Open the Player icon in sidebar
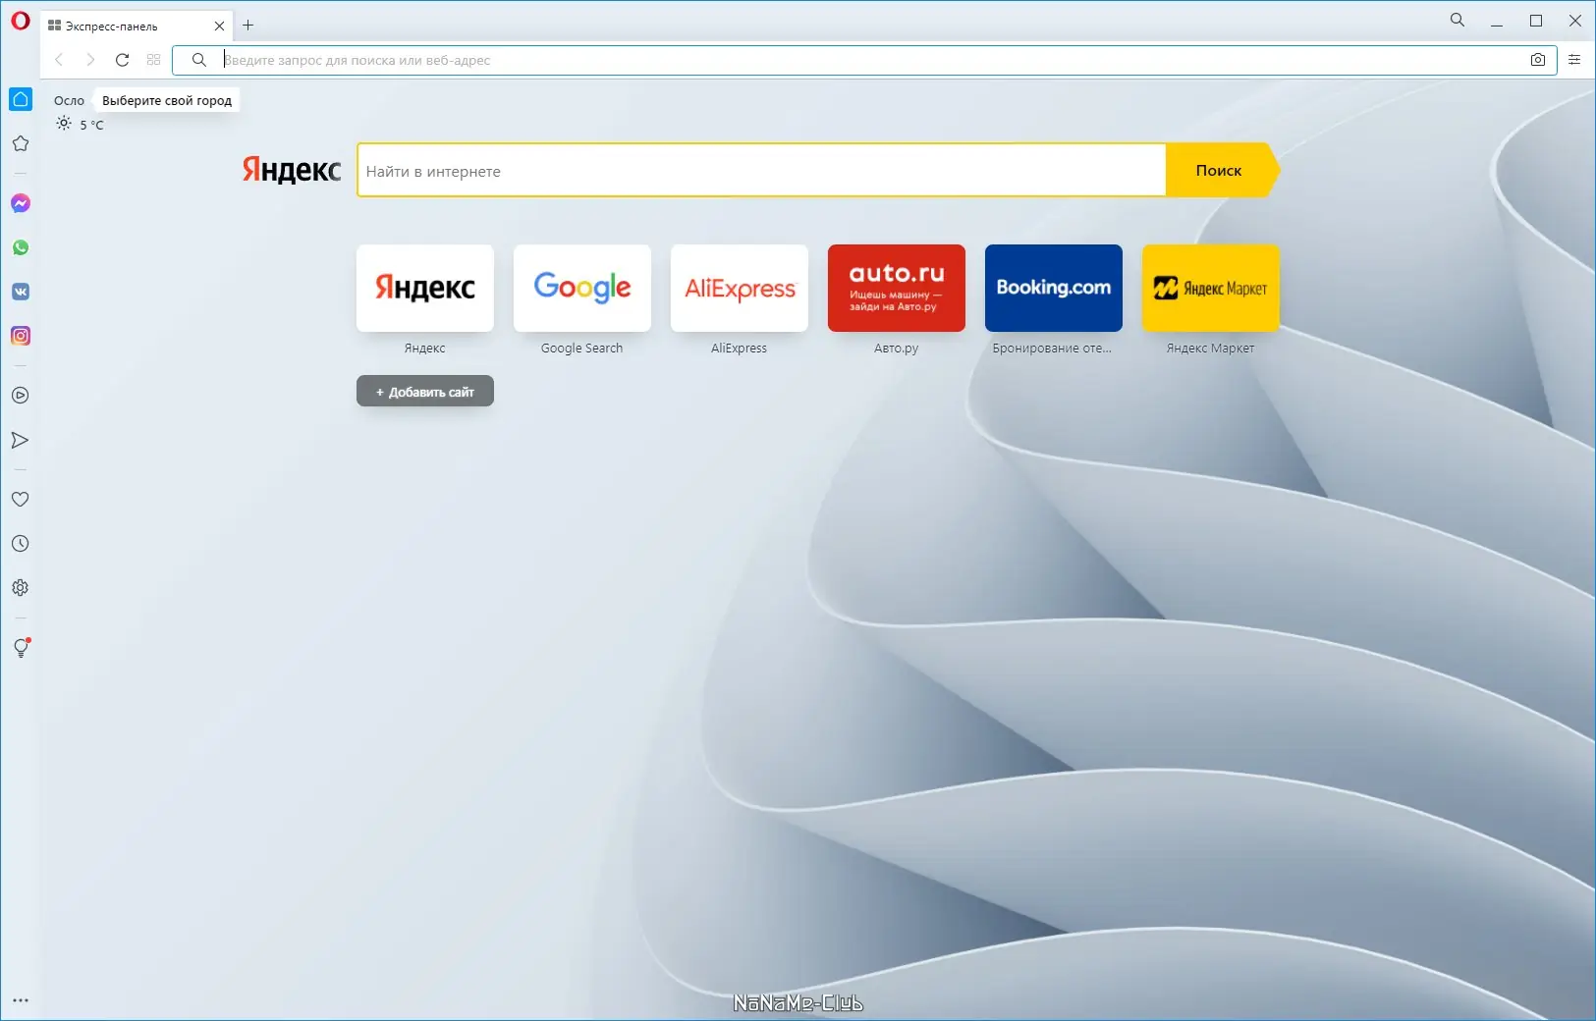Image resolution: width=1596 pixels, height=1021 pixels. click(x=21, y=396)
